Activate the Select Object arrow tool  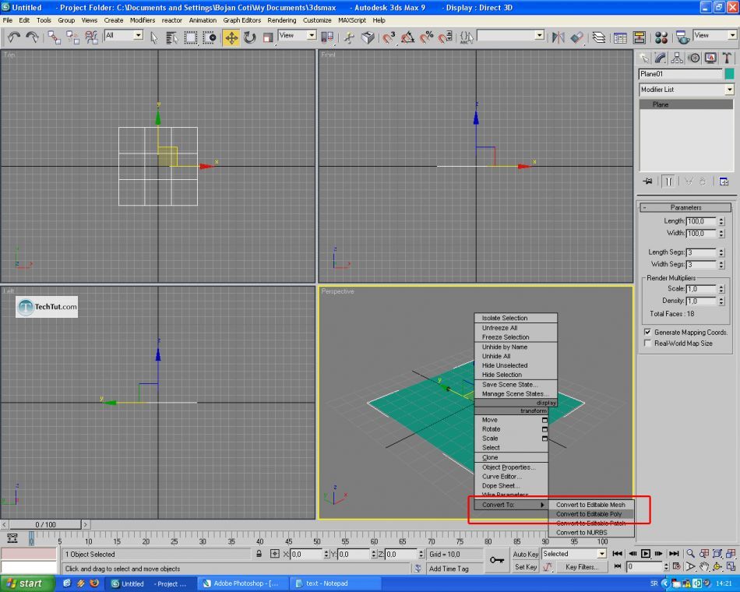tap(154, 37)
